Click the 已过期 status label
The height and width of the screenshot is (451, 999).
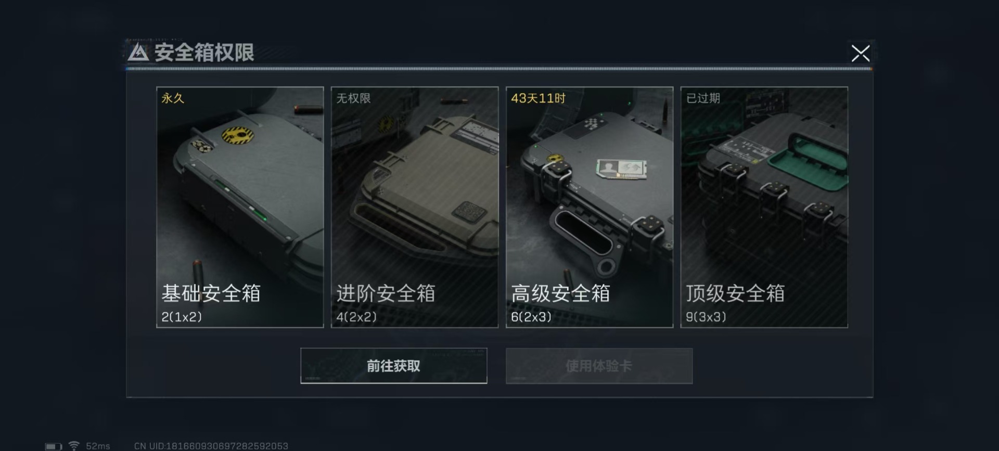coord(703,98)
